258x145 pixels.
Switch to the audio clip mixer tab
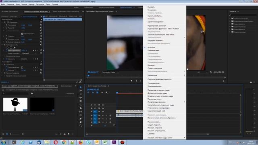pyautogui.click(x=66, y=12)
